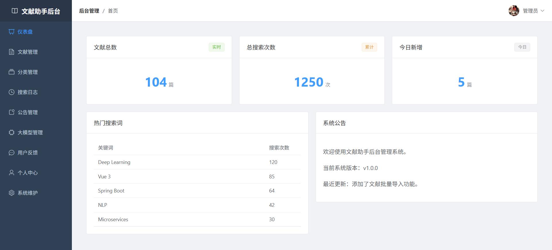The height and width of the screenshot is (250, 552).
Task: Click the chip icon for 大模型管理
Action: 11,132
